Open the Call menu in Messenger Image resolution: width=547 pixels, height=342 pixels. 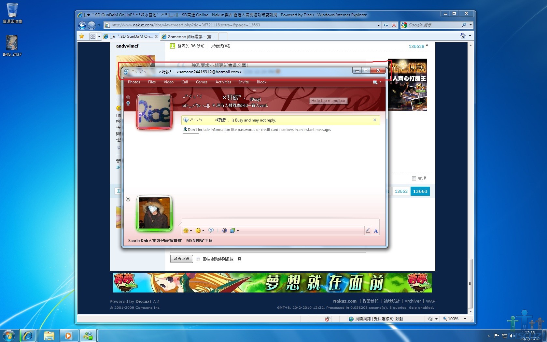point(185,82)
